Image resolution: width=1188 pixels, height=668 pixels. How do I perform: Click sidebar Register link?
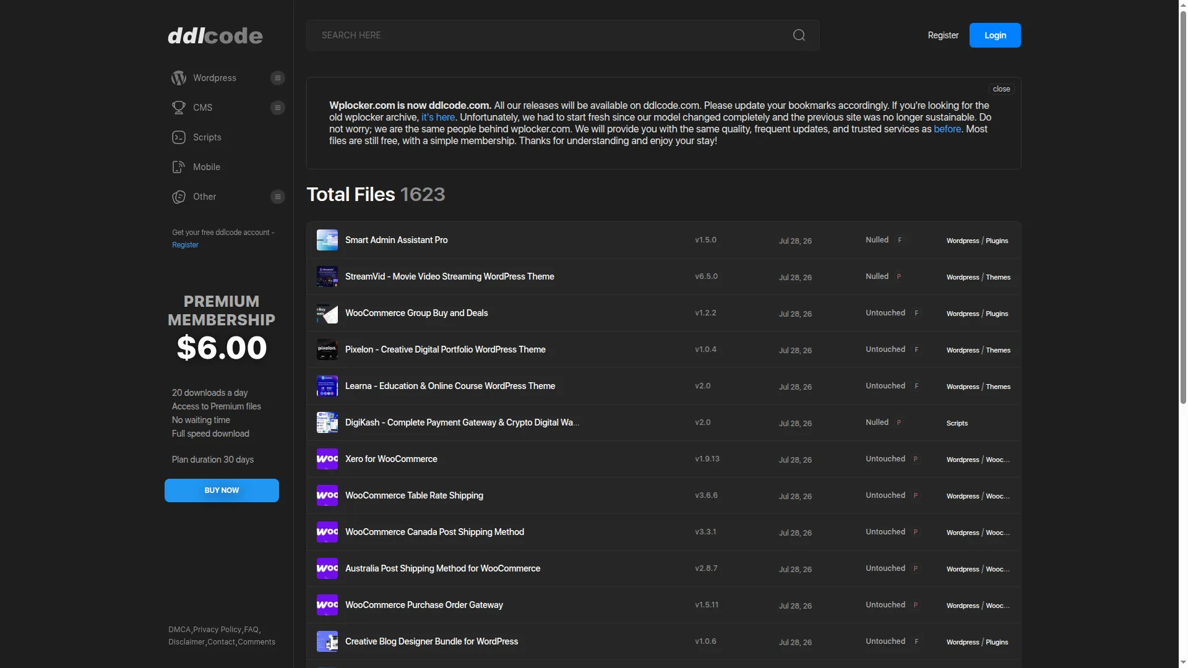(x=185, y=245)
